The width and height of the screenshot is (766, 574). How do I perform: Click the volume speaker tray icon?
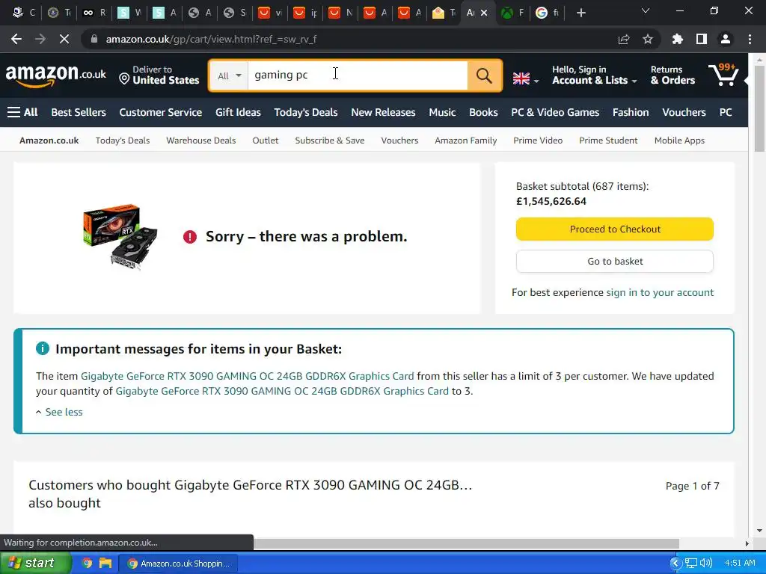click(x=706, y=564)
